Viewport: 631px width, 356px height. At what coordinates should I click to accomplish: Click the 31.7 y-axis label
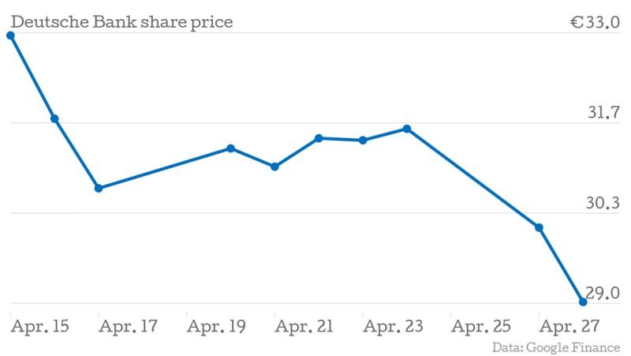pyautogui.click(x=603, y=114)
